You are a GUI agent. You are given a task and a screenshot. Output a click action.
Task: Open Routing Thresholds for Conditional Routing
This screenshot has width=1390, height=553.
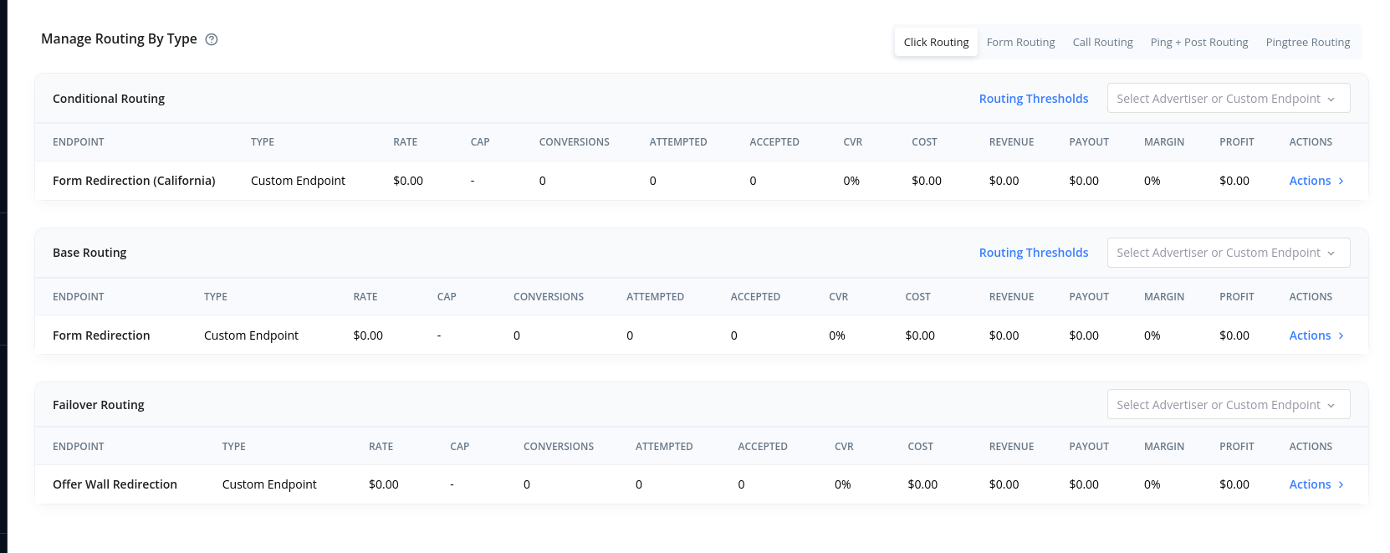[1033, 99]
